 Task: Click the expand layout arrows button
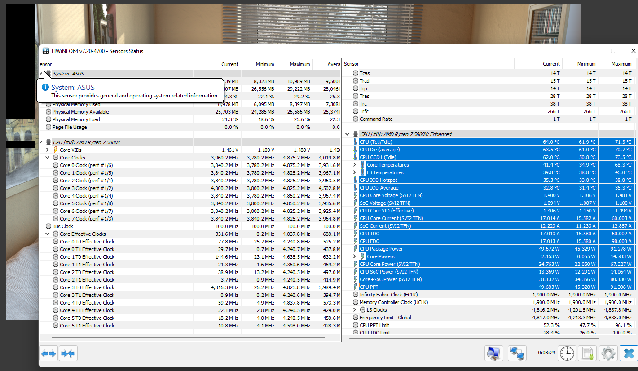click(x=48, y=353)
